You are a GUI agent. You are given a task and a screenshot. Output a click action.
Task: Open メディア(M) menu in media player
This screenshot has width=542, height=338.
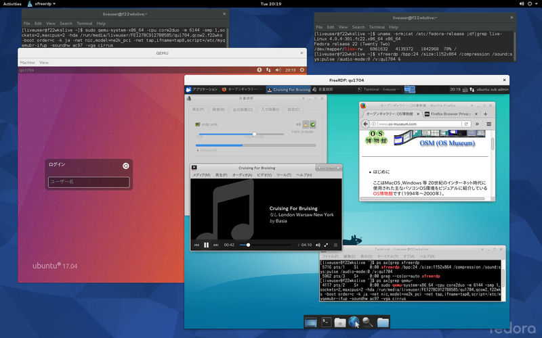[x=201, y=175]
